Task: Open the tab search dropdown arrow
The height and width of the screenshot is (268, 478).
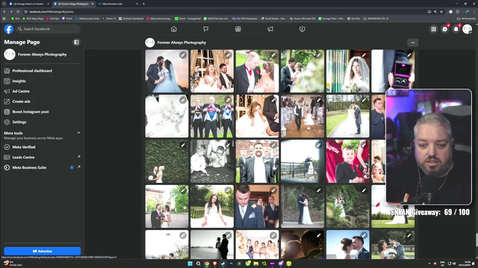Action: pos(4,4)
